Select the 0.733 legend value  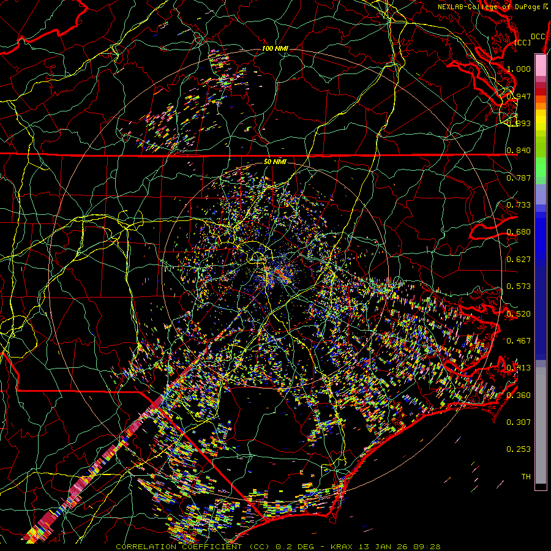pyautogui.click(x=519, y=205)
